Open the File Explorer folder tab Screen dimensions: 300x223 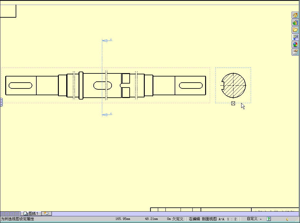(x=295, y=30)
